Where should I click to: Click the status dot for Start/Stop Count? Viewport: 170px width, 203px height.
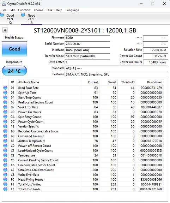tap(5, 97)
